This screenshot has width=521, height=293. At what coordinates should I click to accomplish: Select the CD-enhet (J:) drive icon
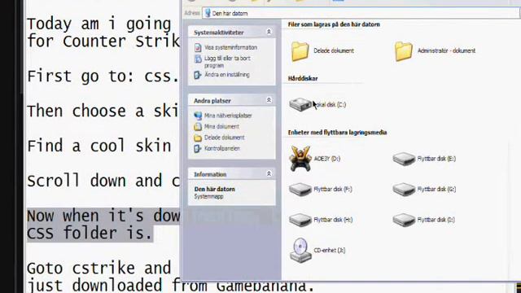[300, 251]
